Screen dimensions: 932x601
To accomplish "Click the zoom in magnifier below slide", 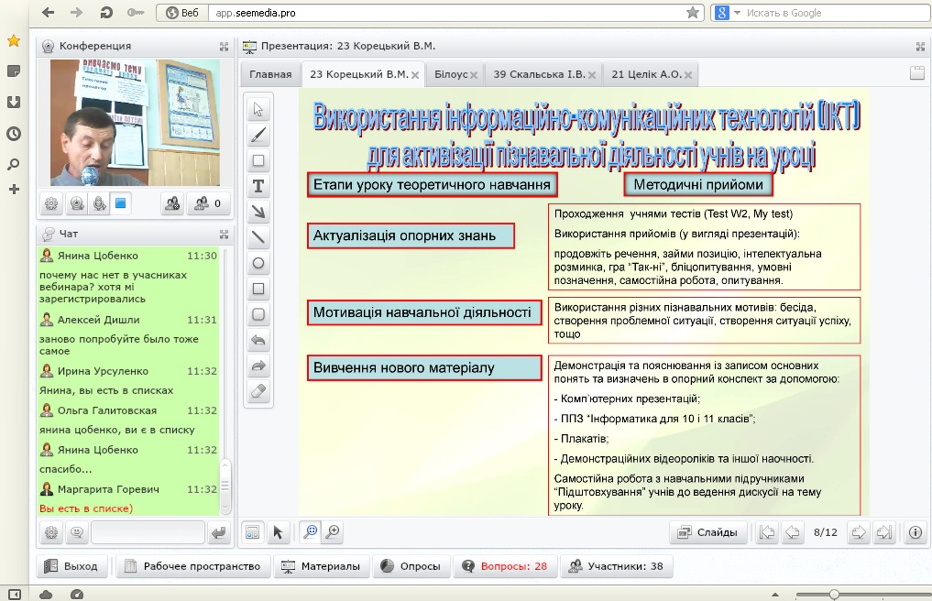I will [334, 531].
